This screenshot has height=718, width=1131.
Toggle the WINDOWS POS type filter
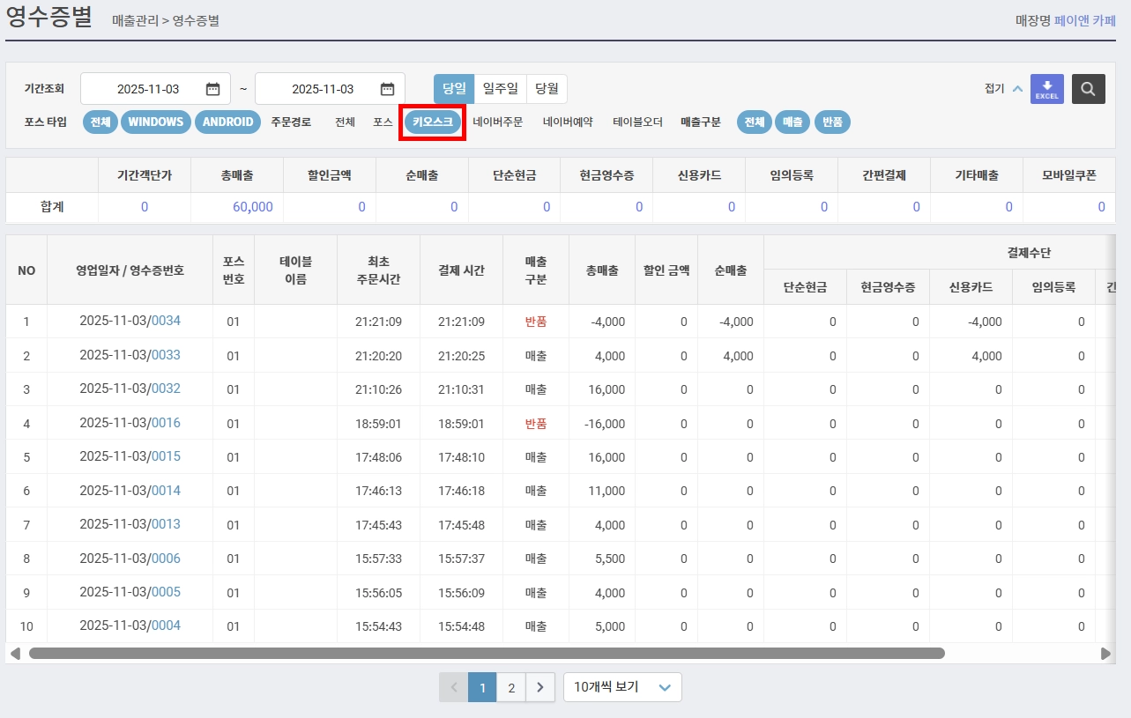click(x=155, y=122)
